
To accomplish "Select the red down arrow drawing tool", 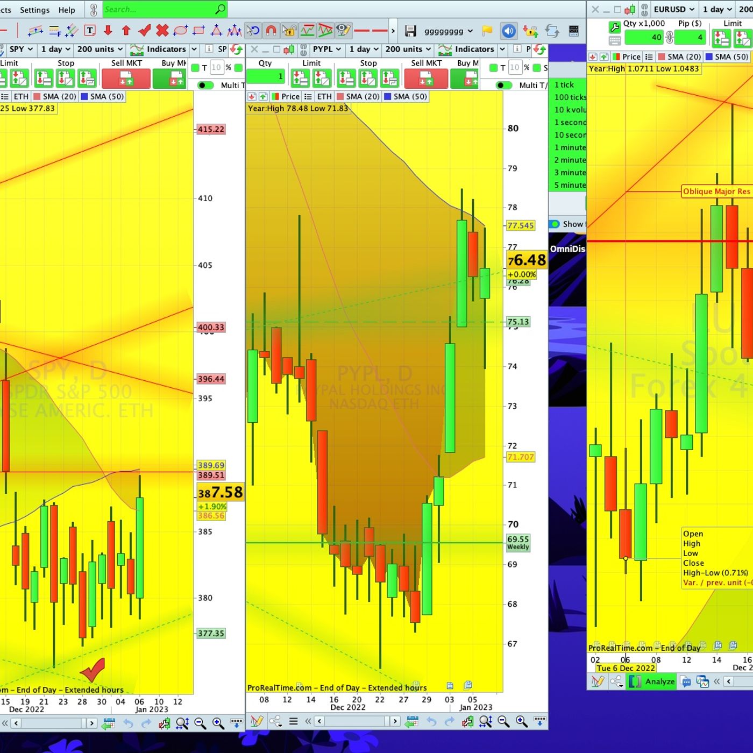I will coord(108,31).
